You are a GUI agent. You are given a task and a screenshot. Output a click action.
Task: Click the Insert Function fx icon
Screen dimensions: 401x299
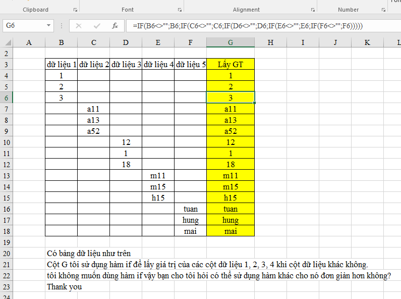pyautogui.click(x=115, y=26)
